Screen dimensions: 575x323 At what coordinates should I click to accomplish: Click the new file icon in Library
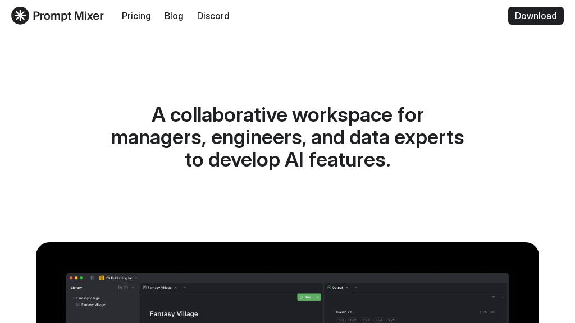click(120, 288)
